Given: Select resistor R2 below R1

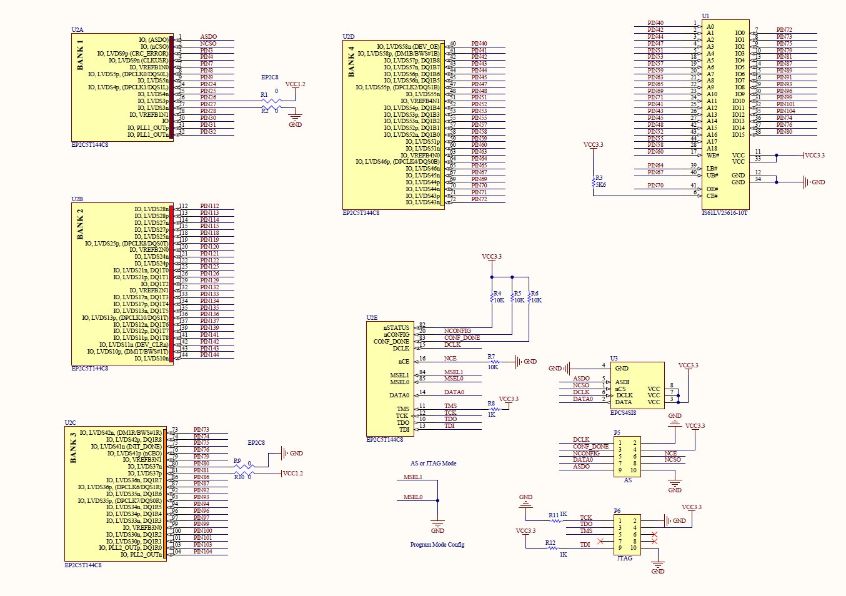Looking at the screenshot, I should pos(270,107).
